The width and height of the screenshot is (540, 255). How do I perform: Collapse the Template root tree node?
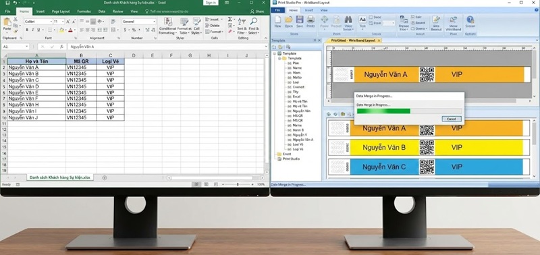point(275,54)
